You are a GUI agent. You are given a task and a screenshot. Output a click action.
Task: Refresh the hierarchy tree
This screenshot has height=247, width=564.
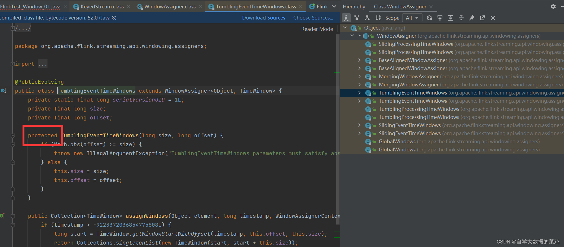pyautogui.click(x=429, y=18)
